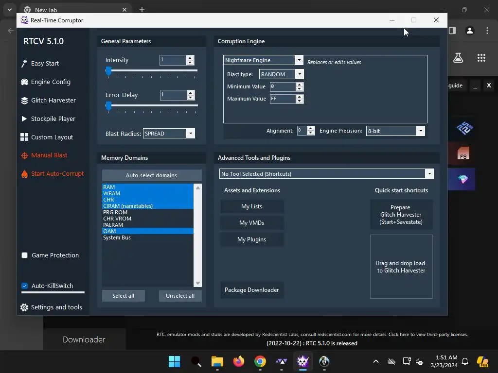The image size is (498, 373).
Task: Open My Lists button
Action: 252,206
